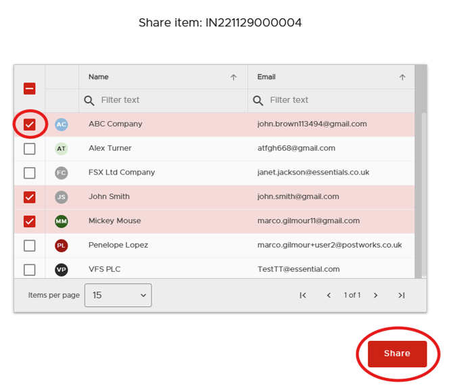Open the Items per page dropdown
Image resolution: width=453 pixels, height=391 pixels.
pyautogui.click(x=118, y=296)
